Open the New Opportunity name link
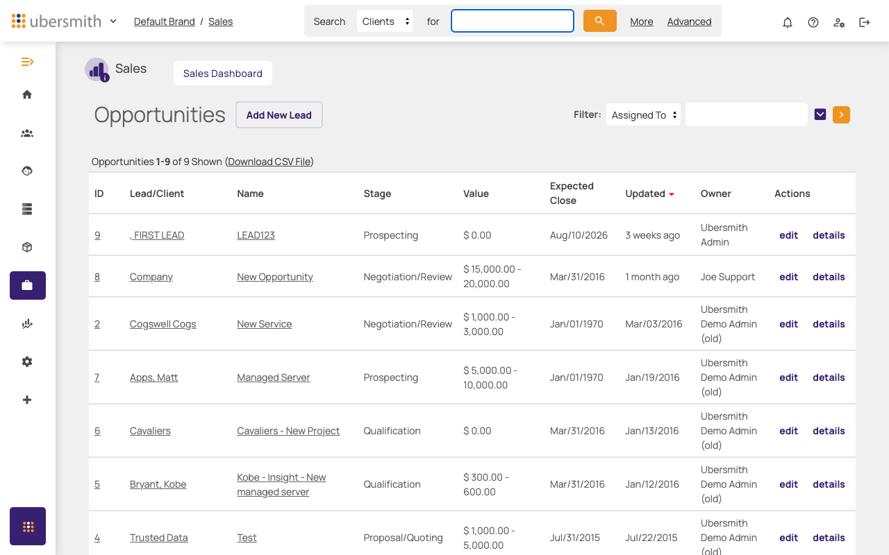889x555 pixels. point(275,277)
